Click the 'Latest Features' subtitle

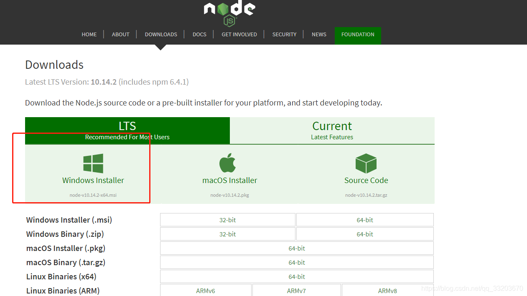point(332,137)
